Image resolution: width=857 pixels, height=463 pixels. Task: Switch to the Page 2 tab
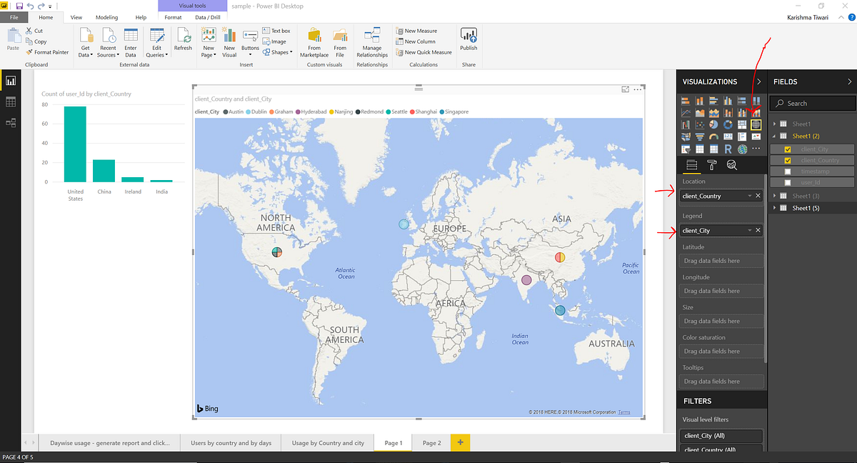(431, 442)
